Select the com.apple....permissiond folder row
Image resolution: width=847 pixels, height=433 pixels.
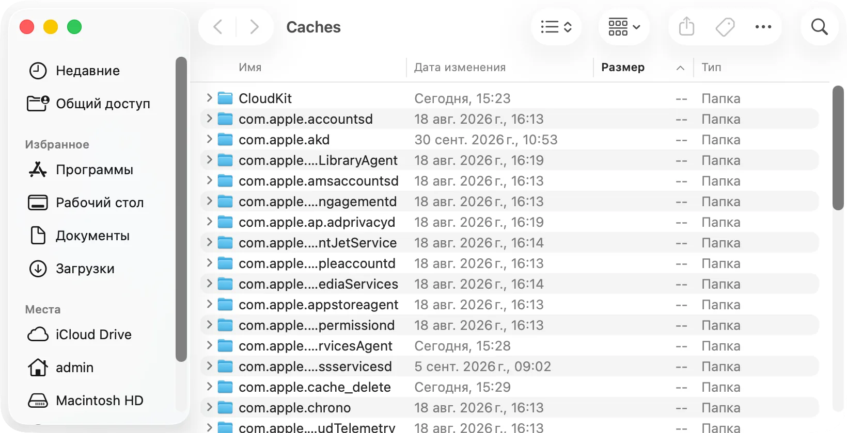tap(509, 325)
